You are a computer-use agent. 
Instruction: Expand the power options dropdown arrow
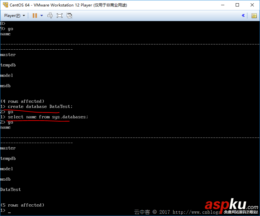pos(41,16)
